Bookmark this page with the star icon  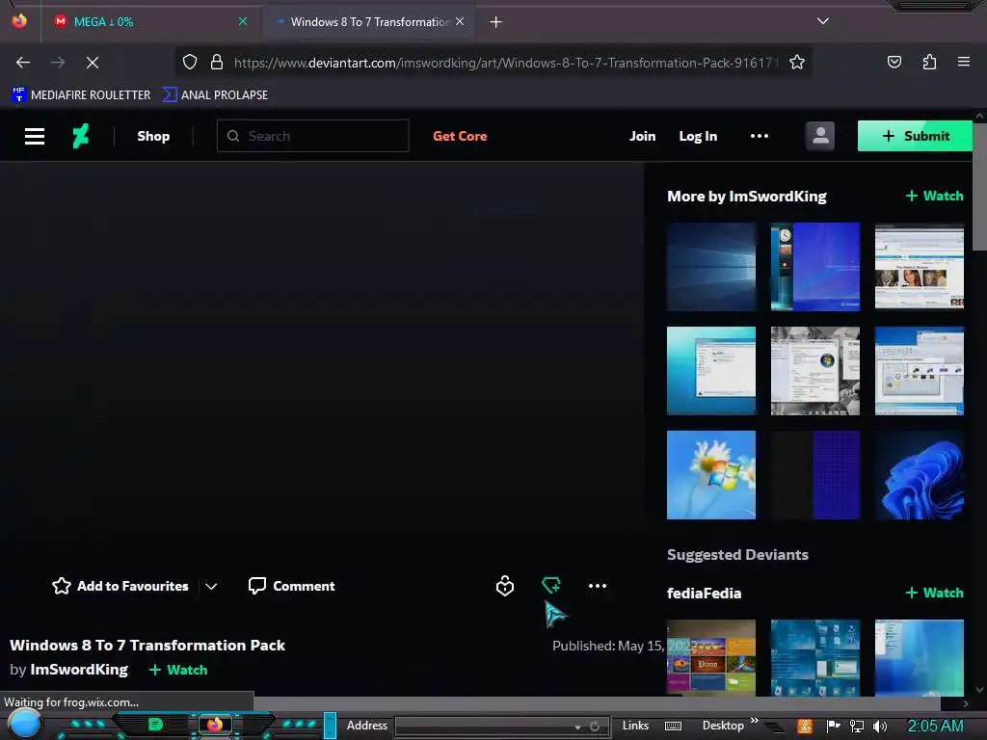pyautogui.click(x=797, y=63)
